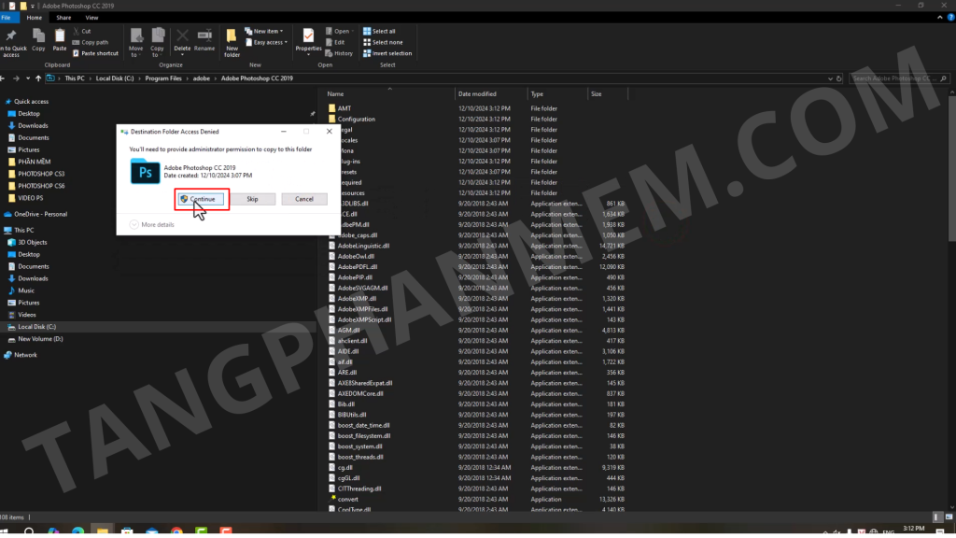Switch to the Share ribbon tab
956x538 pixels.
pos(63,17)
